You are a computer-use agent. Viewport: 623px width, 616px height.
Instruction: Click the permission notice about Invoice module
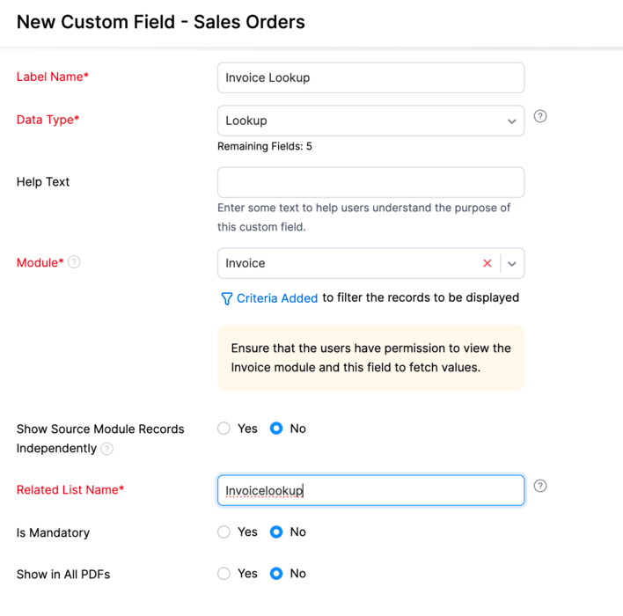click(370, 357)
